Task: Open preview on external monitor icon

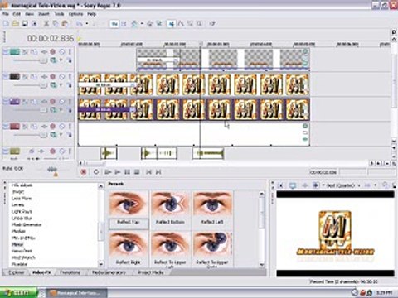Action: point(293,185)
